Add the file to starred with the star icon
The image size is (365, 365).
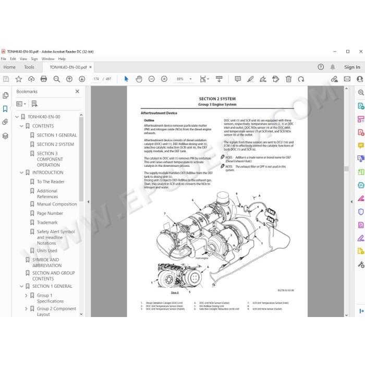(19, 79)
